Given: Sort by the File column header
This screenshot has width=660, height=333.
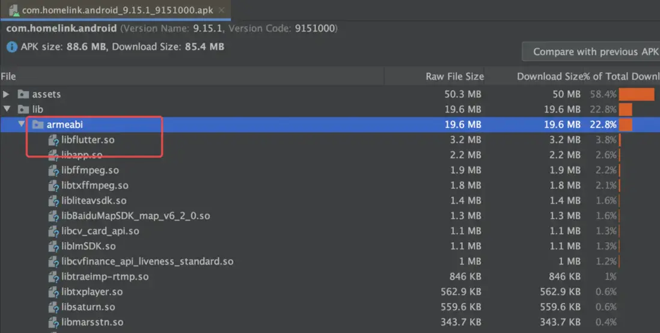Looking at the screenshot, I should coord(8,76).
